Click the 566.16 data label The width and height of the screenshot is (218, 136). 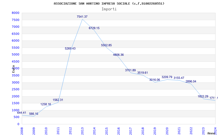(34, 114)
